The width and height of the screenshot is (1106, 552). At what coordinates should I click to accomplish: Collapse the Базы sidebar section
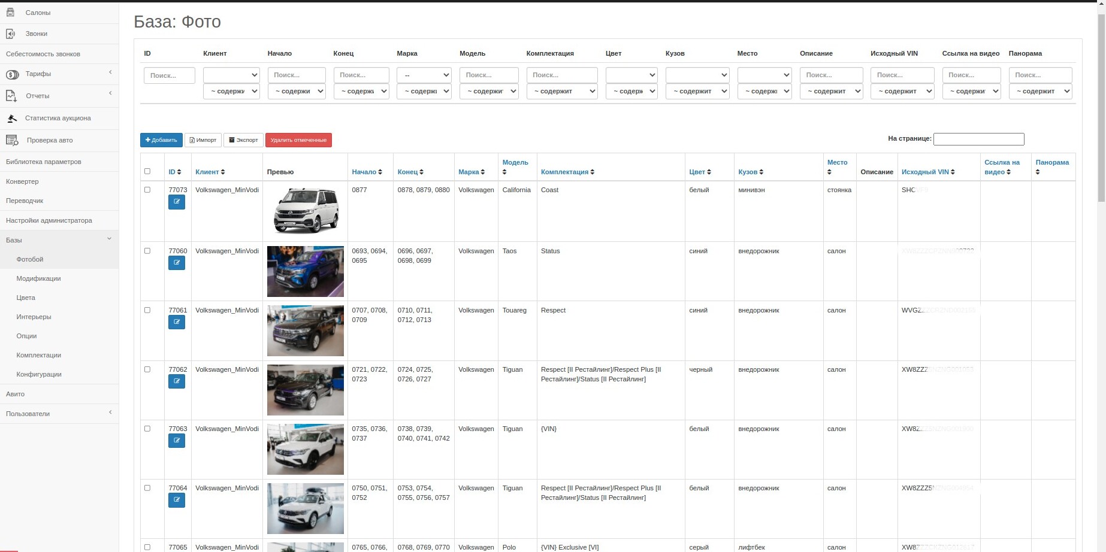coord(109,239)
